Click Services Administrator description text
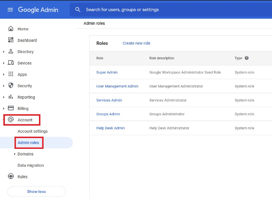 click(168, 100)
